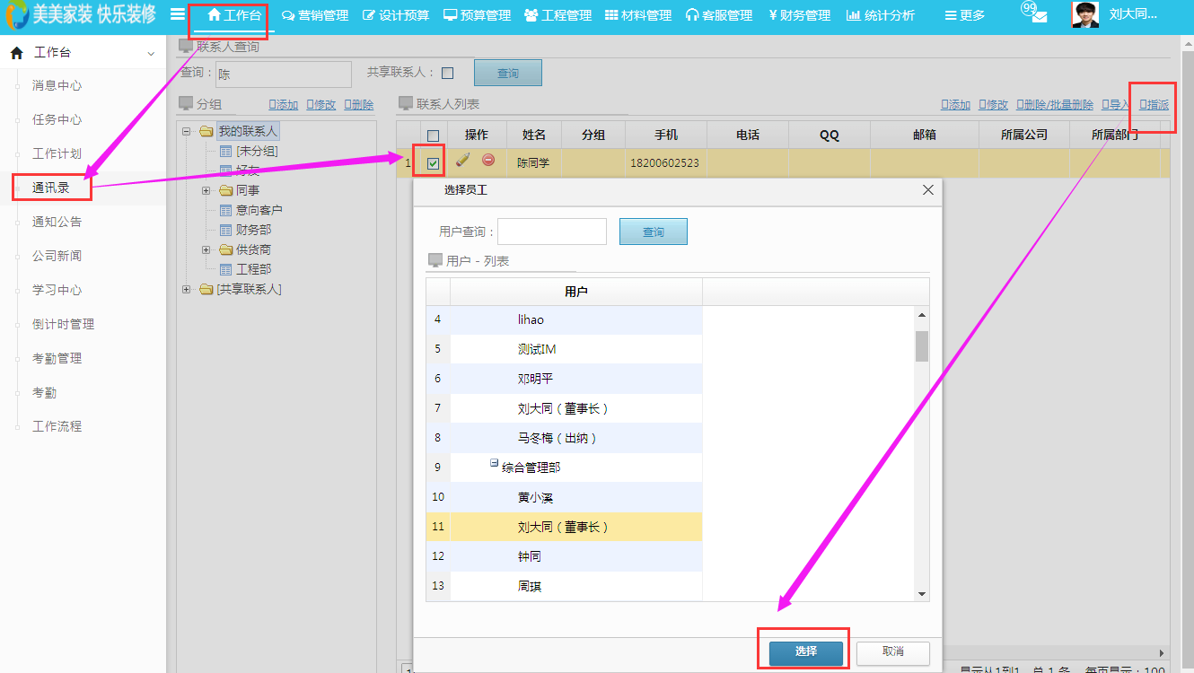Click the 用户查询 input field
The width and height of the screenshot is (1194, 673).
[552, 232]
